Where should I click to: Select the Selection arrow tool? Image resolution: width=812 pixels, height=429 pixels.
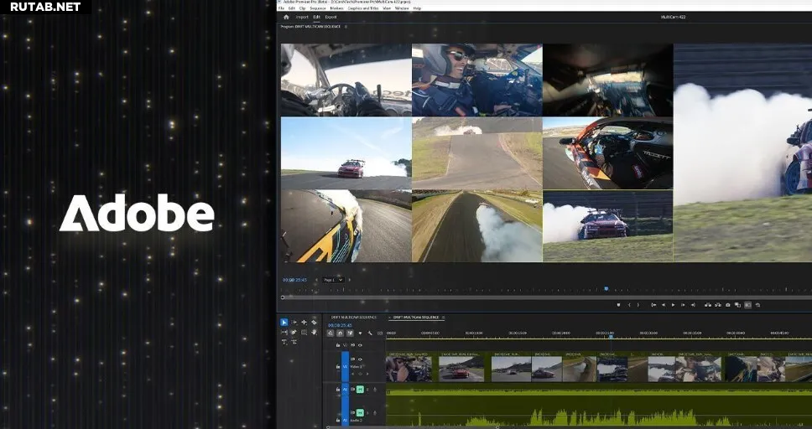pyautogui.click(x=284, y=322)
